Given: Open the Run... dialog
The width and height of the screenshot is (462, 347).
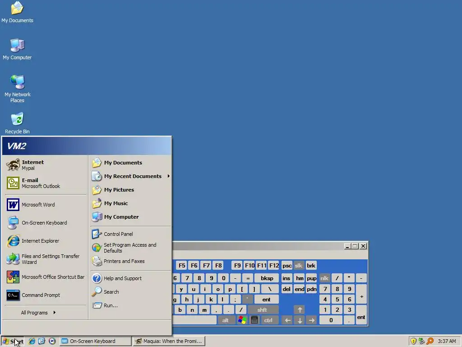Looking at the screenshot, I should (x=131, y=305).
